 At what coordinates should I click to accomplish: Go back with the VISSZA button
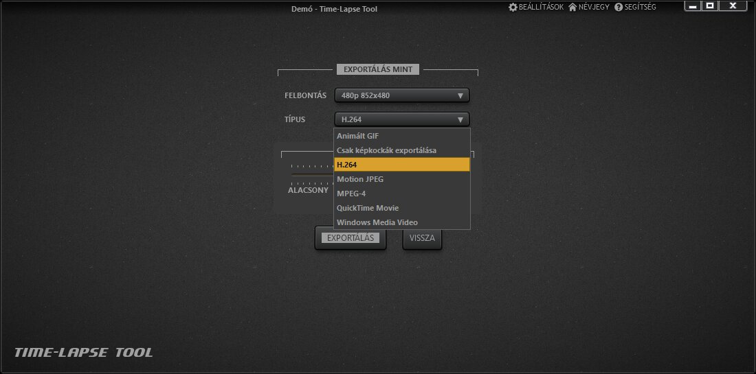pos(422,238)
